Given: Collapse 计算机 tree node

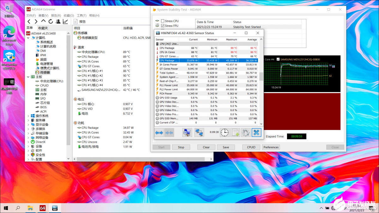Looking at the screenshot, I should pyautogui.click(x=28, y=38).
